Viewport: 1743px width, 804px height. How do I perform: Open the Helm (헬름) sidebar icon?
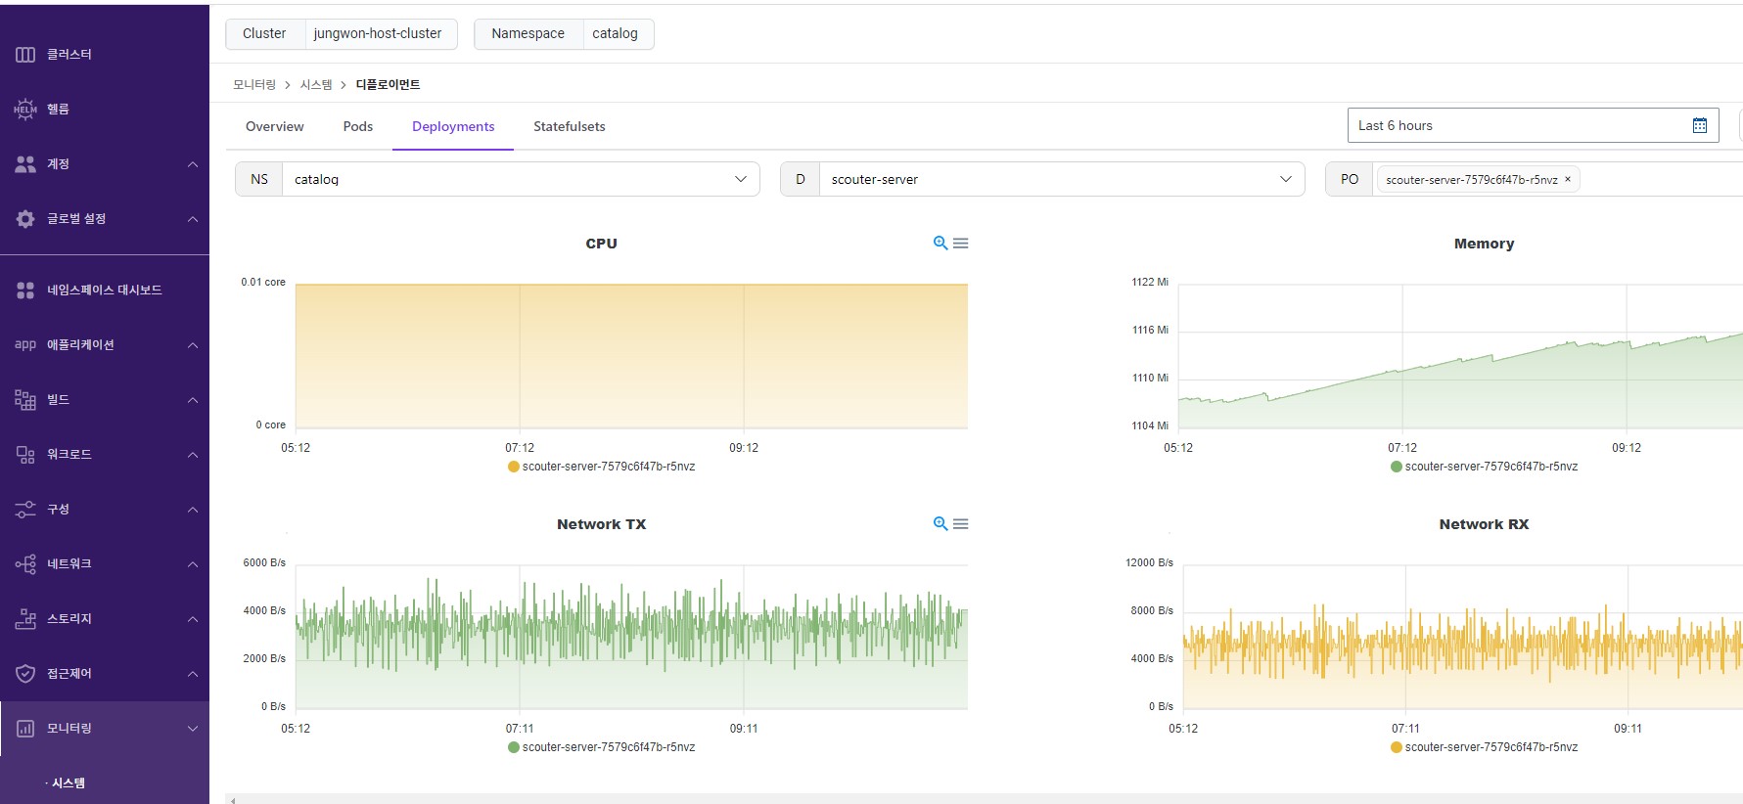25,109
